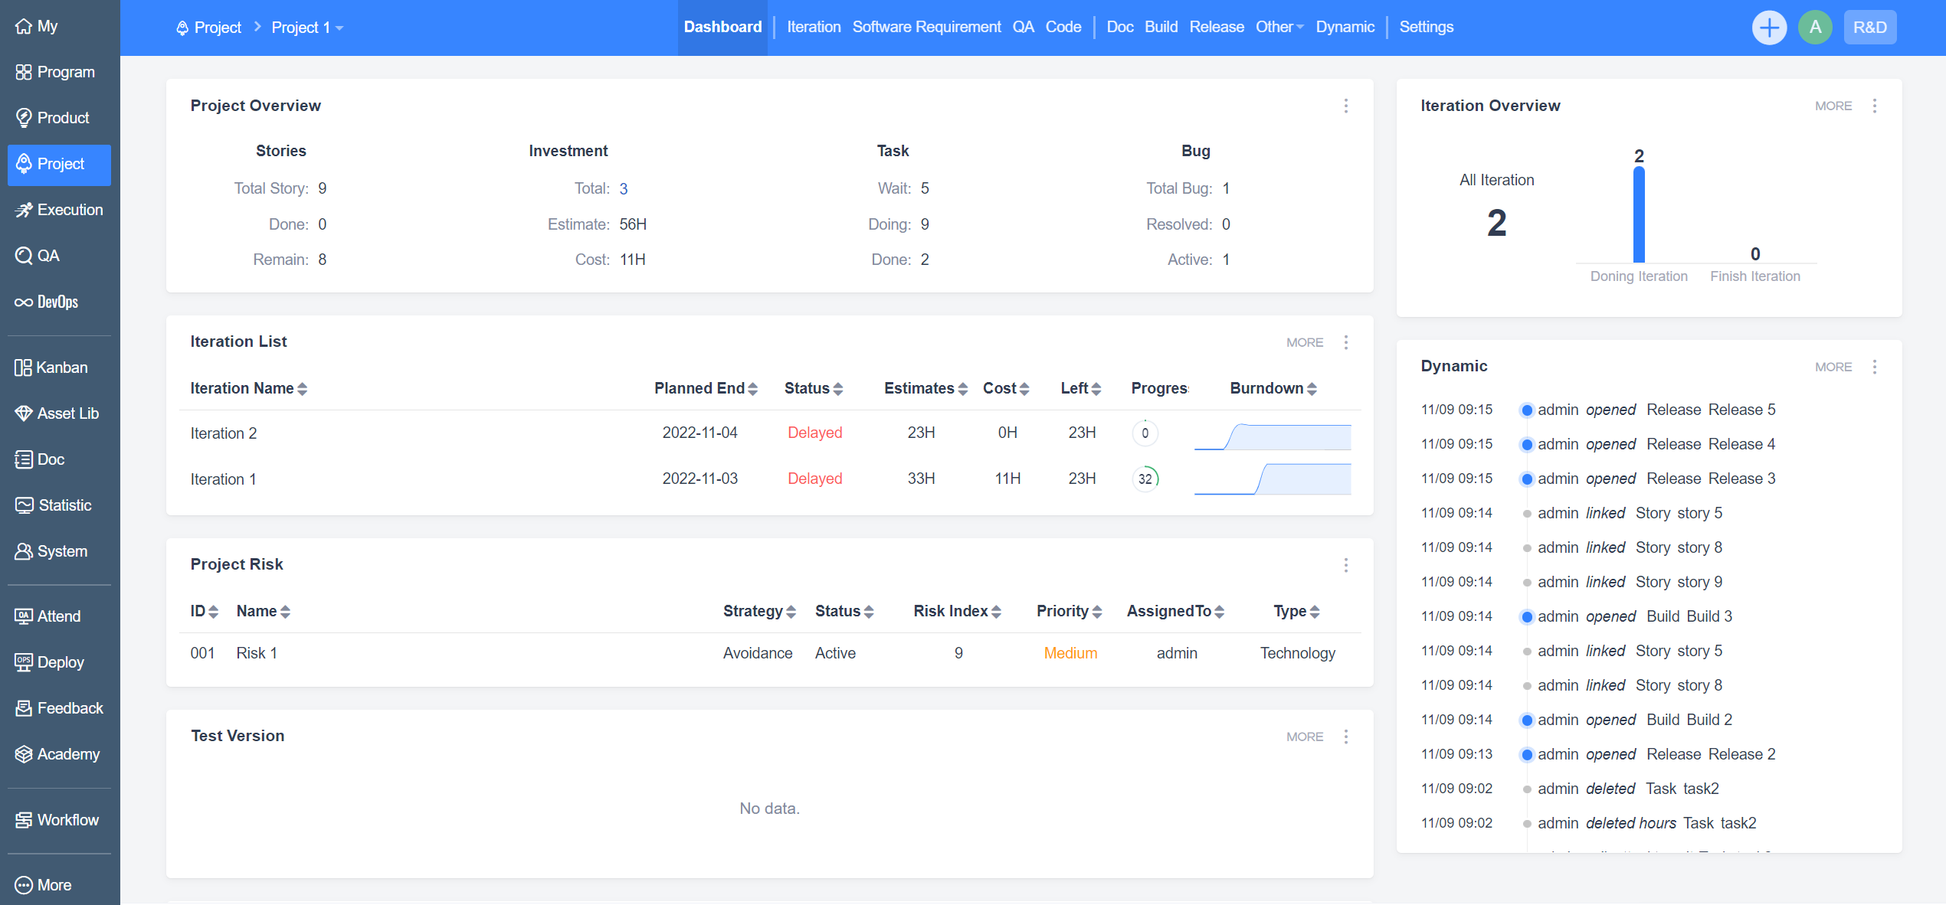Open the Iteration 2 link

click(x=223, y=433)
